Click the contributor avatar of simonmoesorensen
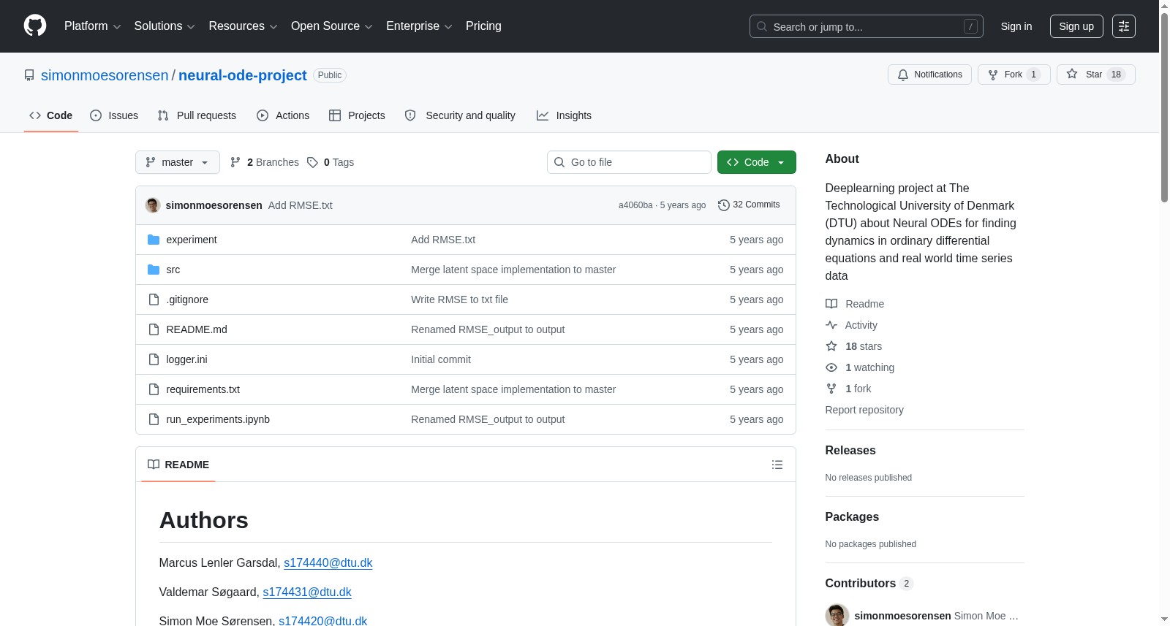1170x626 pixels. point(837,615)
